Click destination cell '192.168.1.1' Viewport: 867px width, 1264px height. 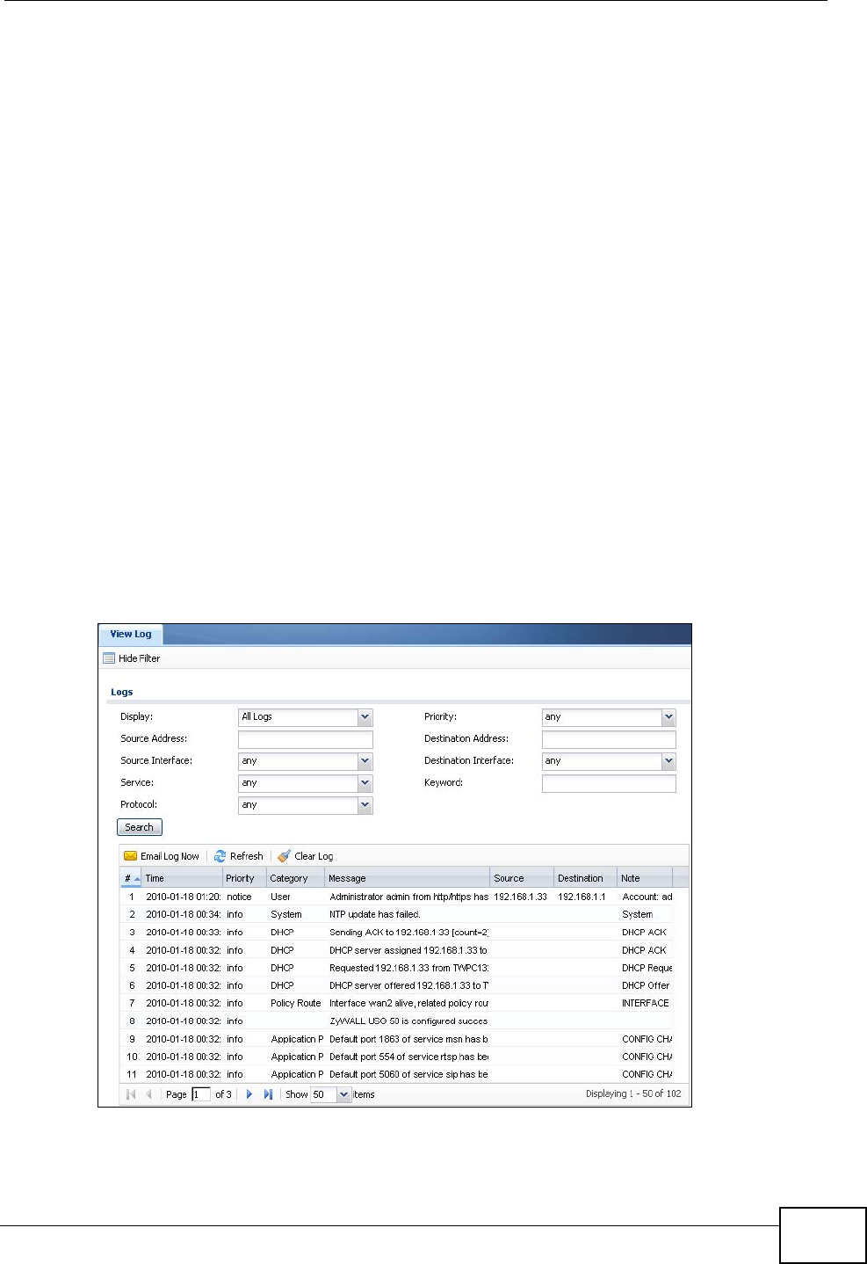click(x=582, y=897)
